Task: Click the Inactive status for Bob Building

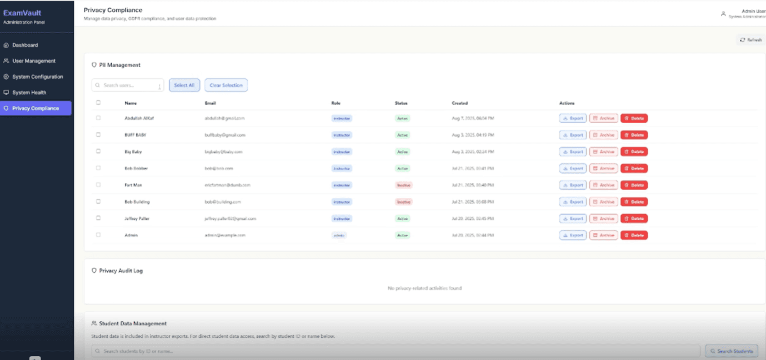Action: click(x=404, y=202)
